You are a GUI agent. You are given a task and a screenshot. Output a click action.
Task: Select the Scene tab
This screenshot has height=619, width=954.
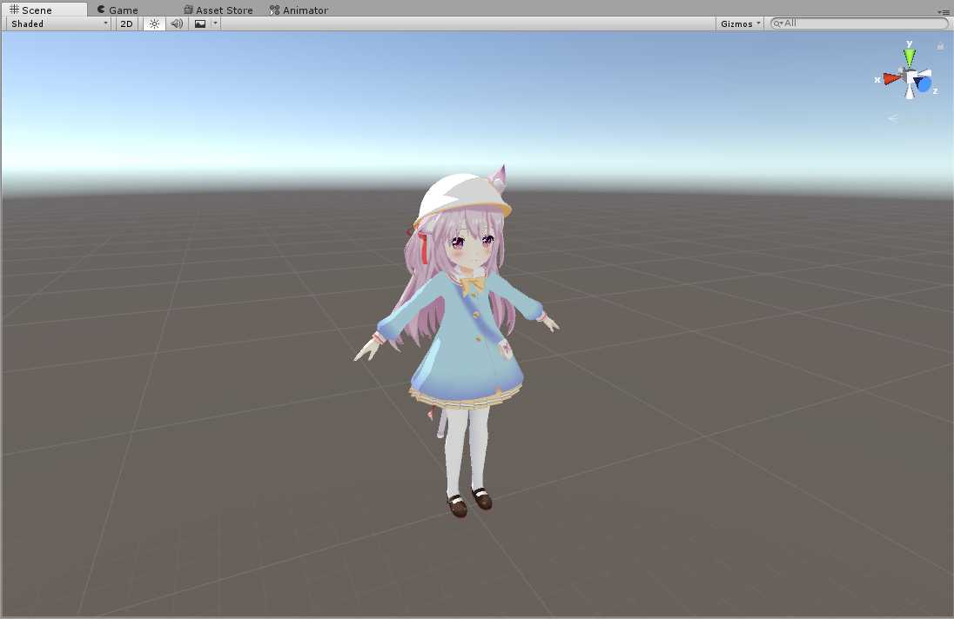(31, 10)
